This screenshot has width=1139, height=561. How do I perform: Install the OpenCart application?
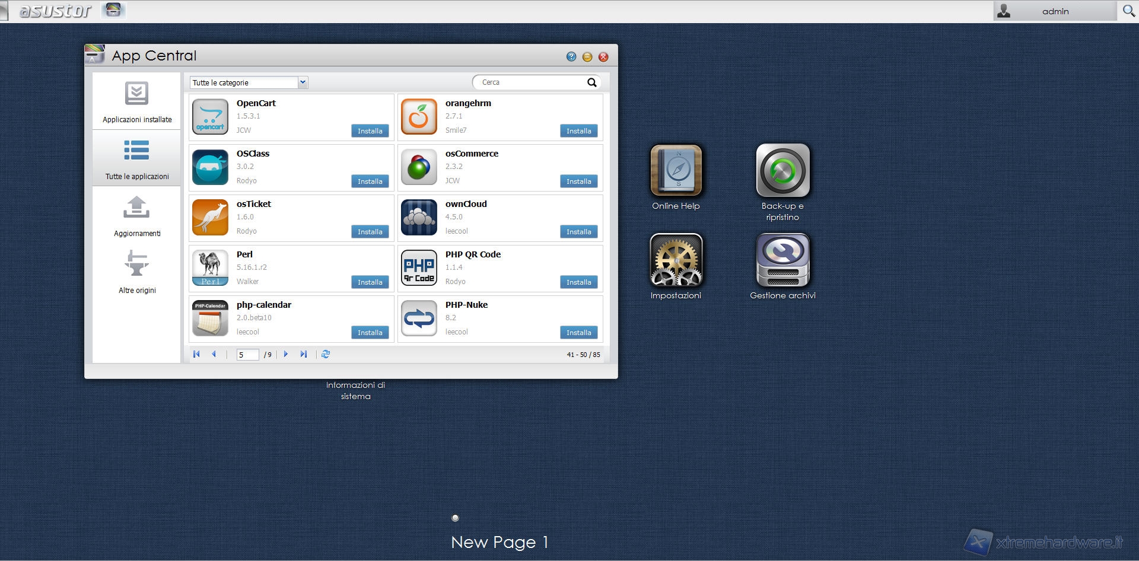tap(370, 131)
